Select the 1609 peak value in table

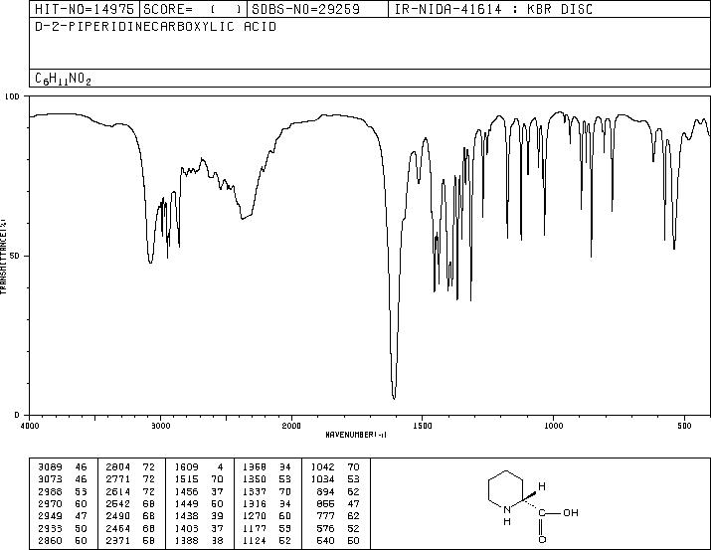186,467
